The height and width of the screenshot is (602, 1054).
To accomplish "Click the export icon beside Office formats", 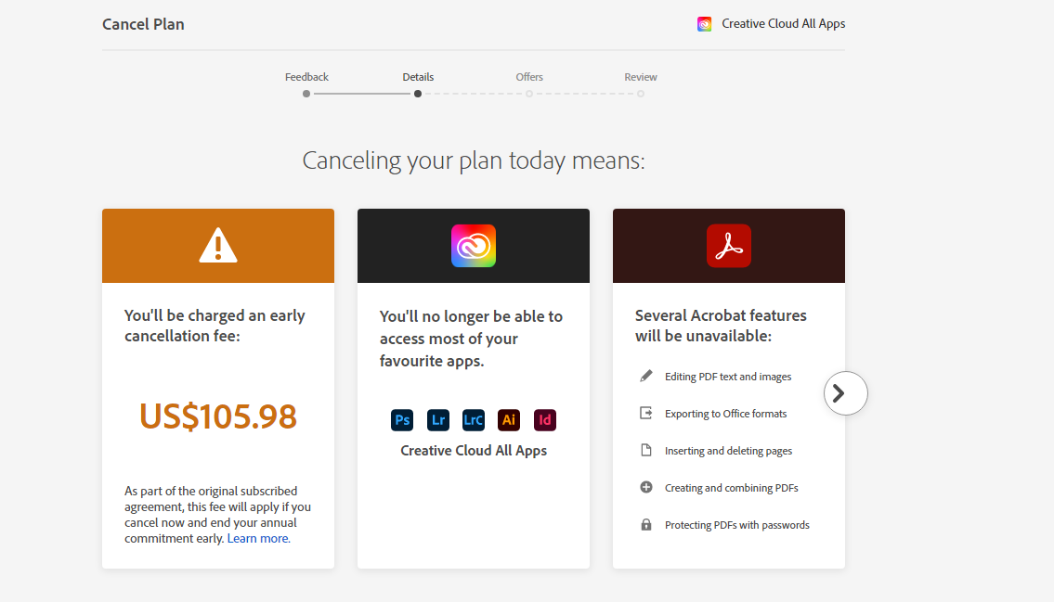I will click(646, 413).
